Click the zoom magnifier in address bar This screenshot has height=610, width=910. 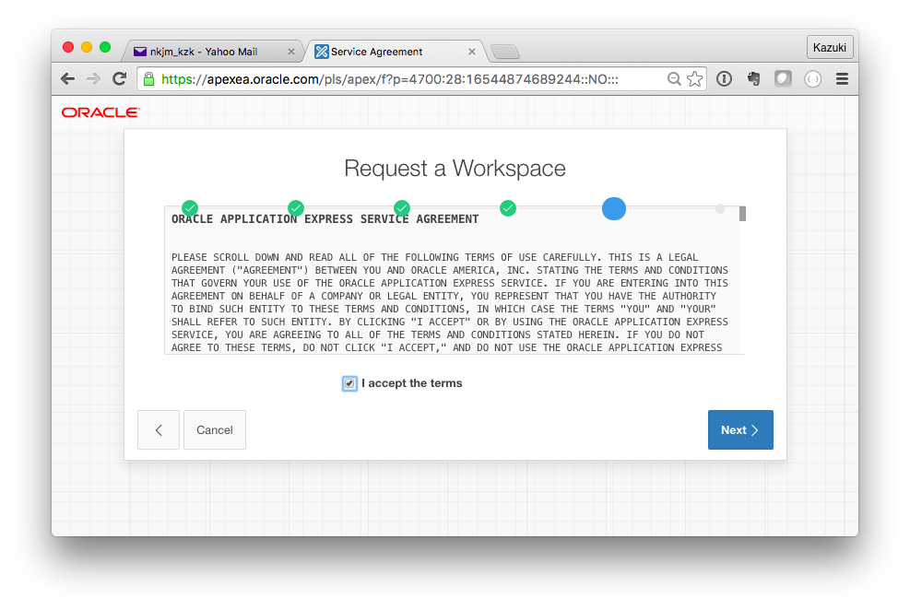click(674, 79)
